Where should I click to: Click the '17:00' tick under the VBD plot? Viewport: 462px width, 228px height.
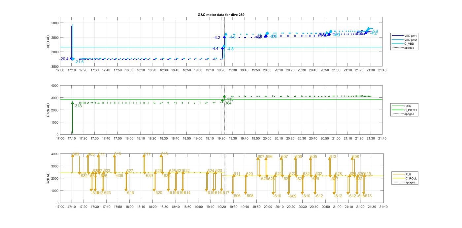coord(60,70)
